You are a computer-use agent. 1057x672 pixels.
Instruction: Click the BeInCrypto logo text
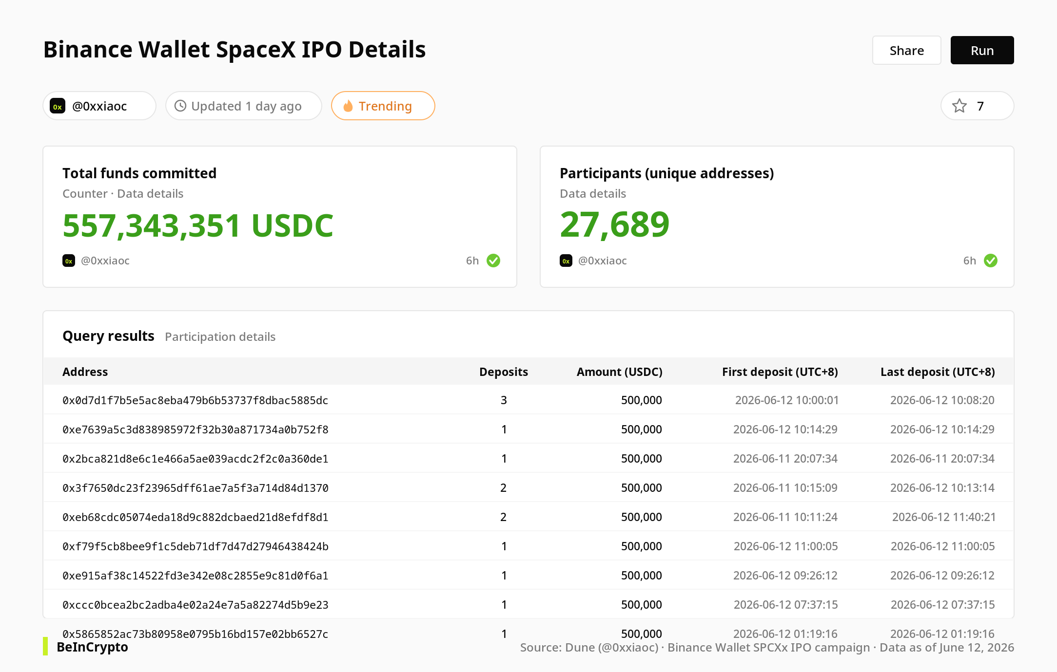(x=92, y=647)
